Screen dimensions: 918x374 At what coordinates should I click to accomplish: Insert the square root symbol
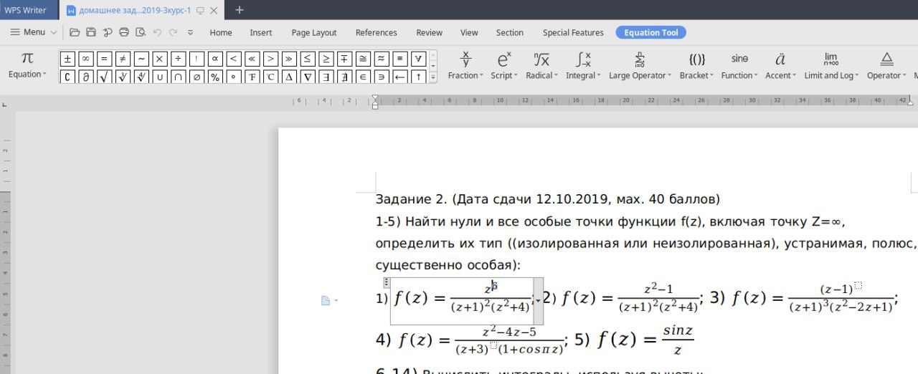tap(105, 76)
